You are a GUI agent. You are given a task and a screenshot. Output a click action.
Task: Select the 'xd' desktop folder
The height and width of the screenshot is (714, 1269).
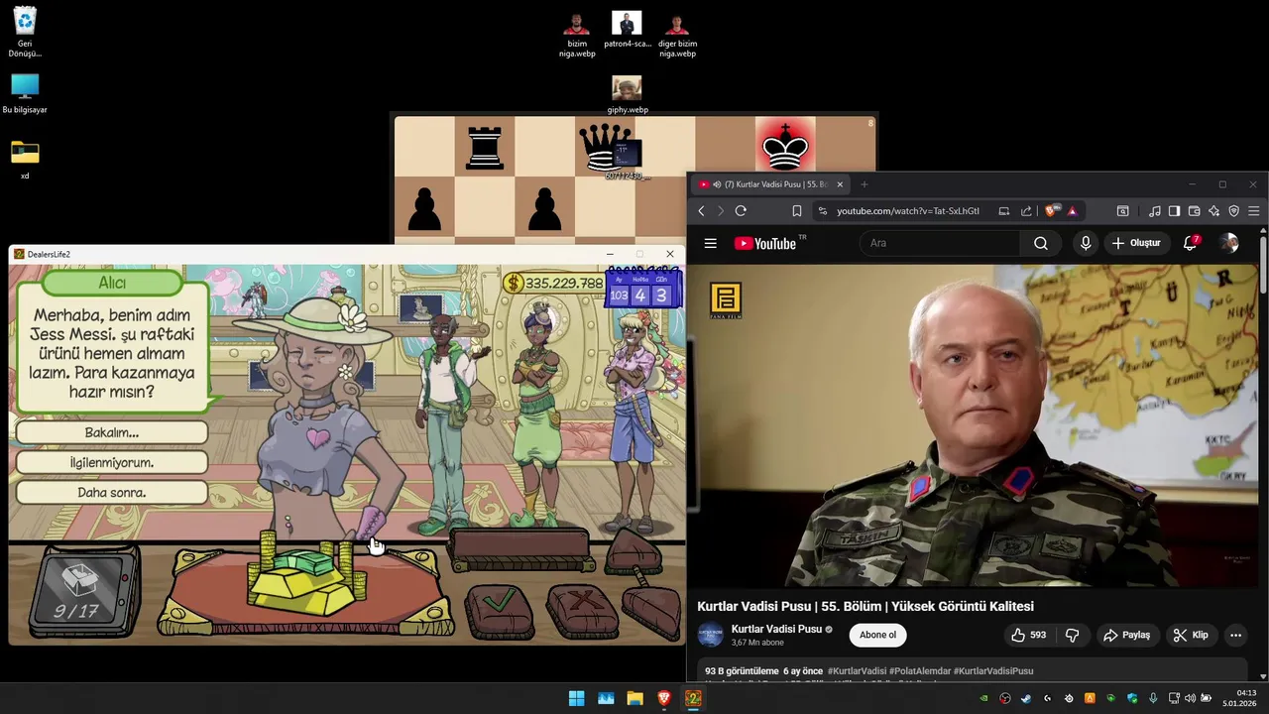point(25,159)
